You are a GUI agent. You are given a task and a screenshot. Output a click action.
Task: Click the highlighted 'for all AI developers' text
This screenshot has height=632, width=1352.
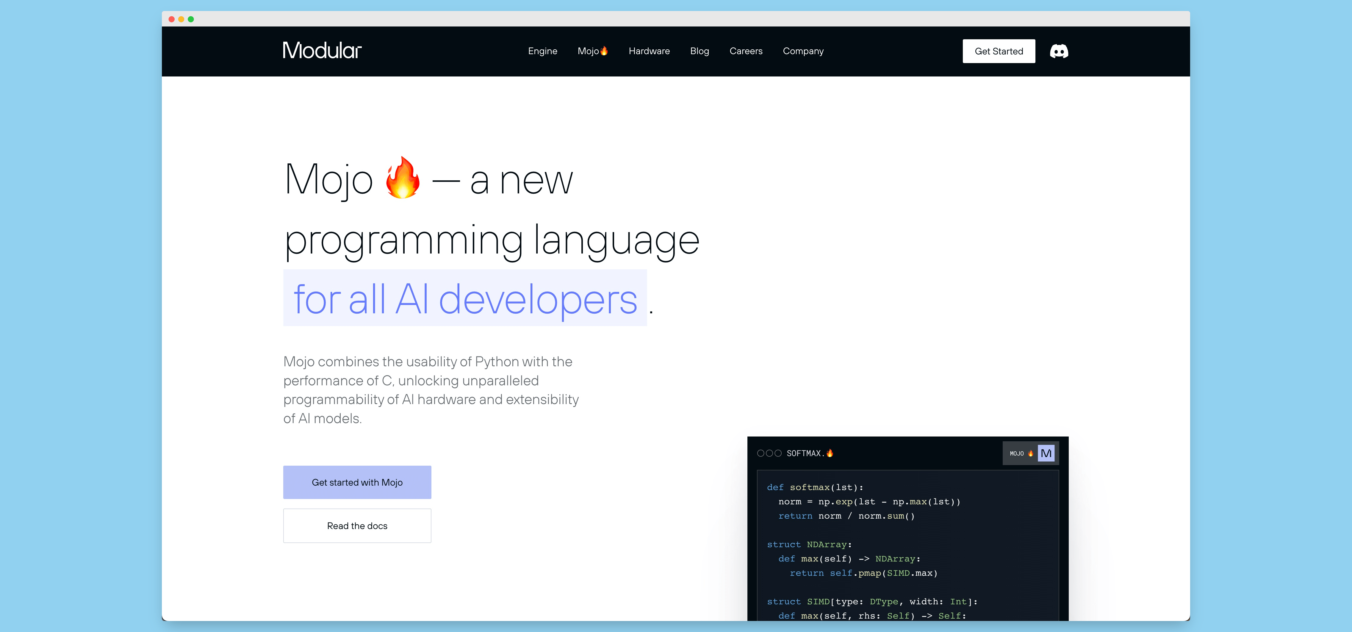point(465,298)
